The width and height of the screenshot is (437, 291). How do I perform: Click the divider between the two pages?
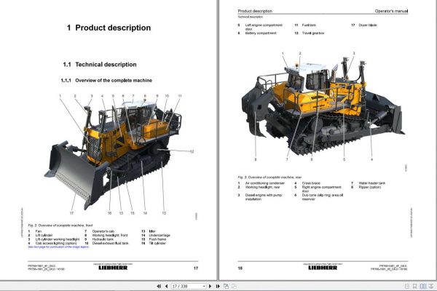(x=218, y=139)
